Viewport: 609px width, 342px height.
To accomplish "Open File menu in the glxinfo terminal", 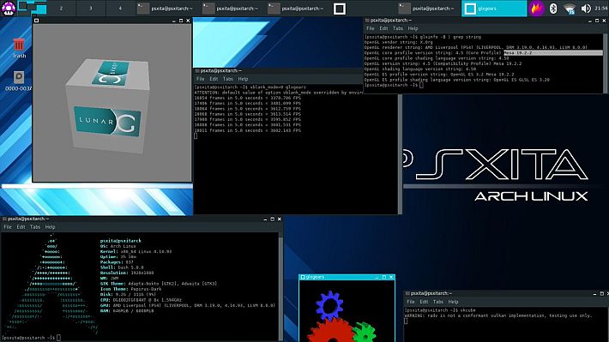I will [371, 28].
